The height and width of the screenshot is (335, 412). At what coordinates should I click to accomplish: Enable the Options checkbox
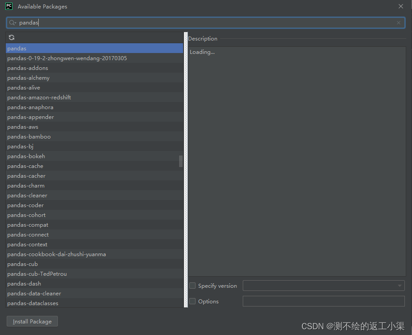(192, 301)
